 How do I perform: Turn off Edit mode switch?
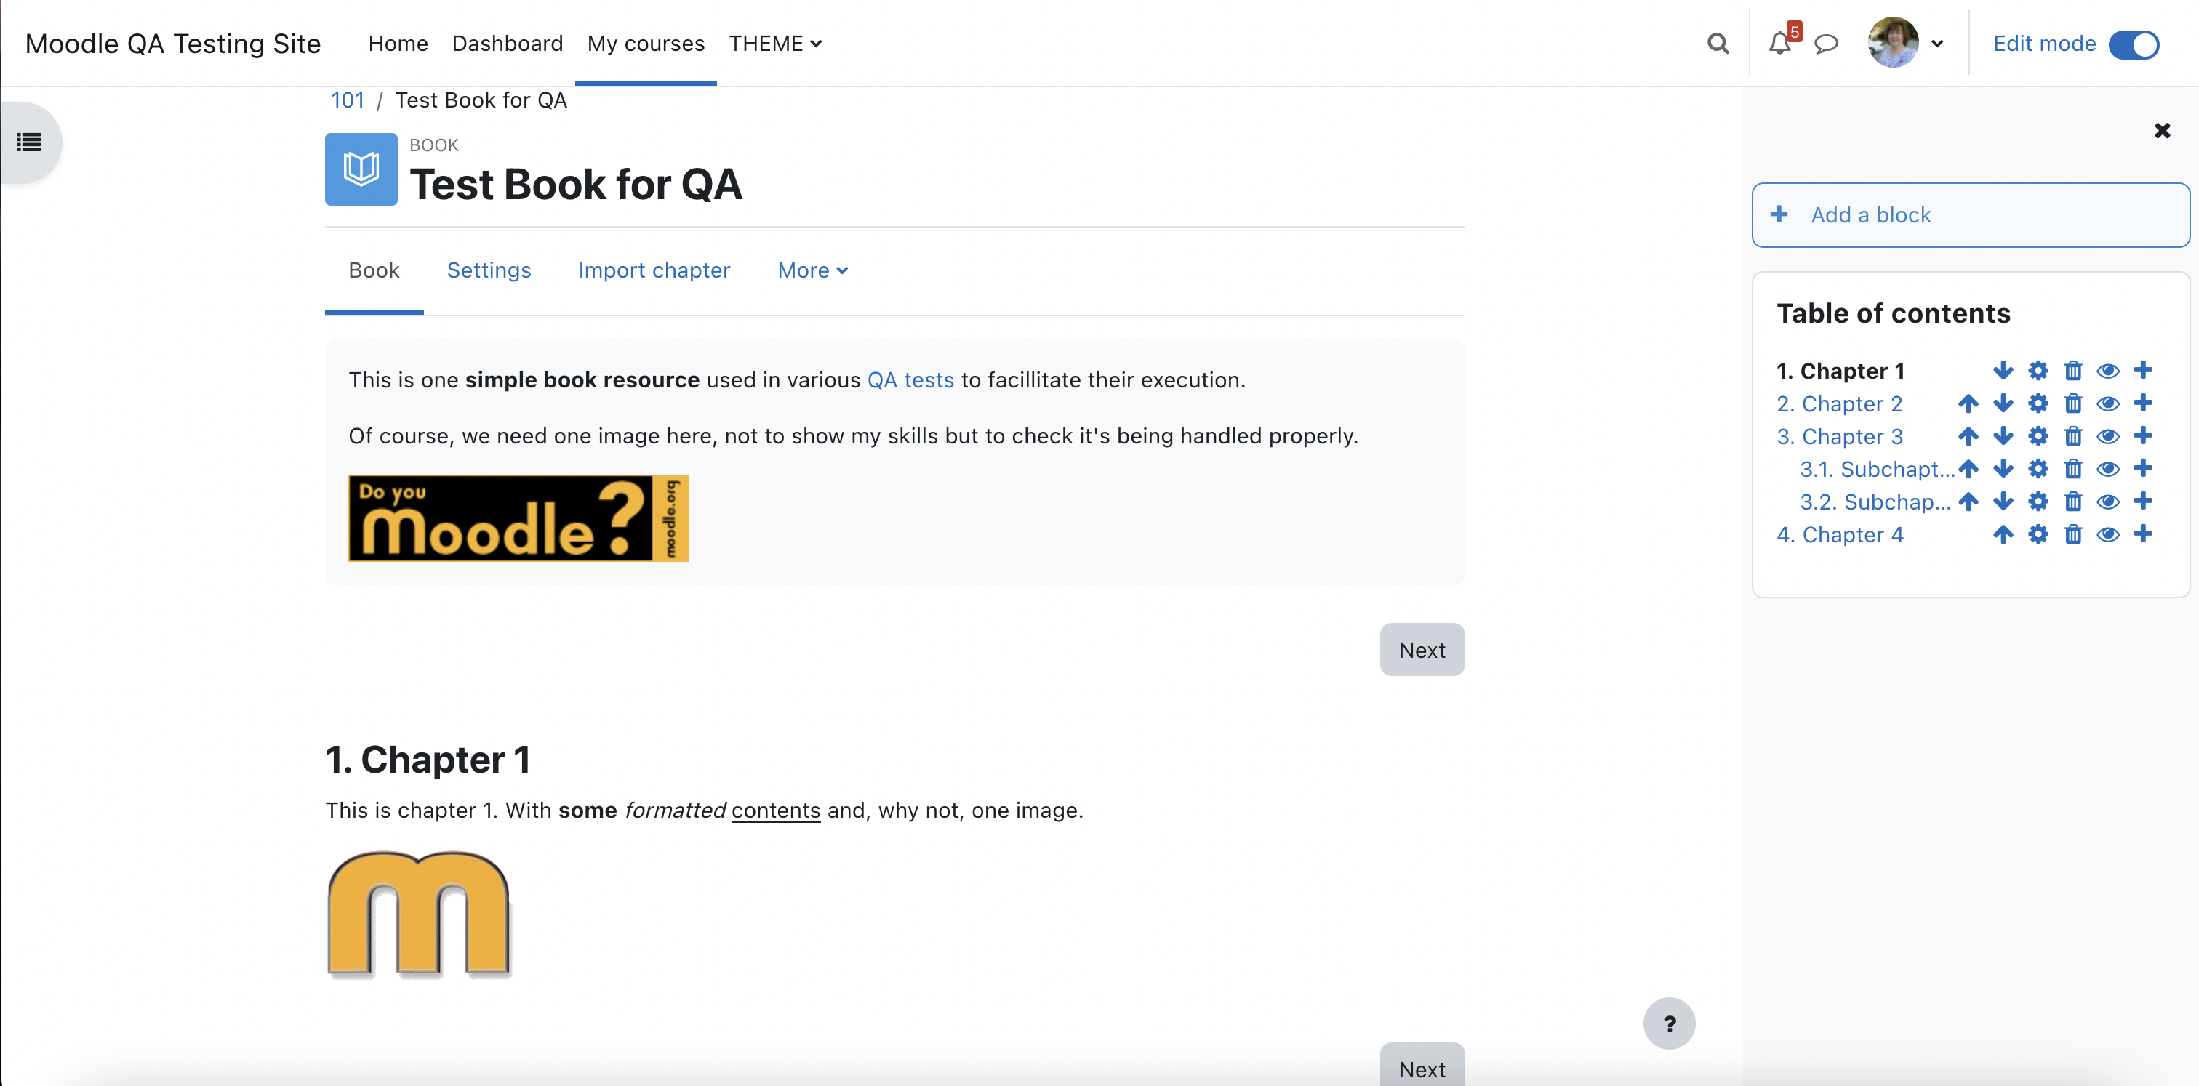tap(2134, 44)
